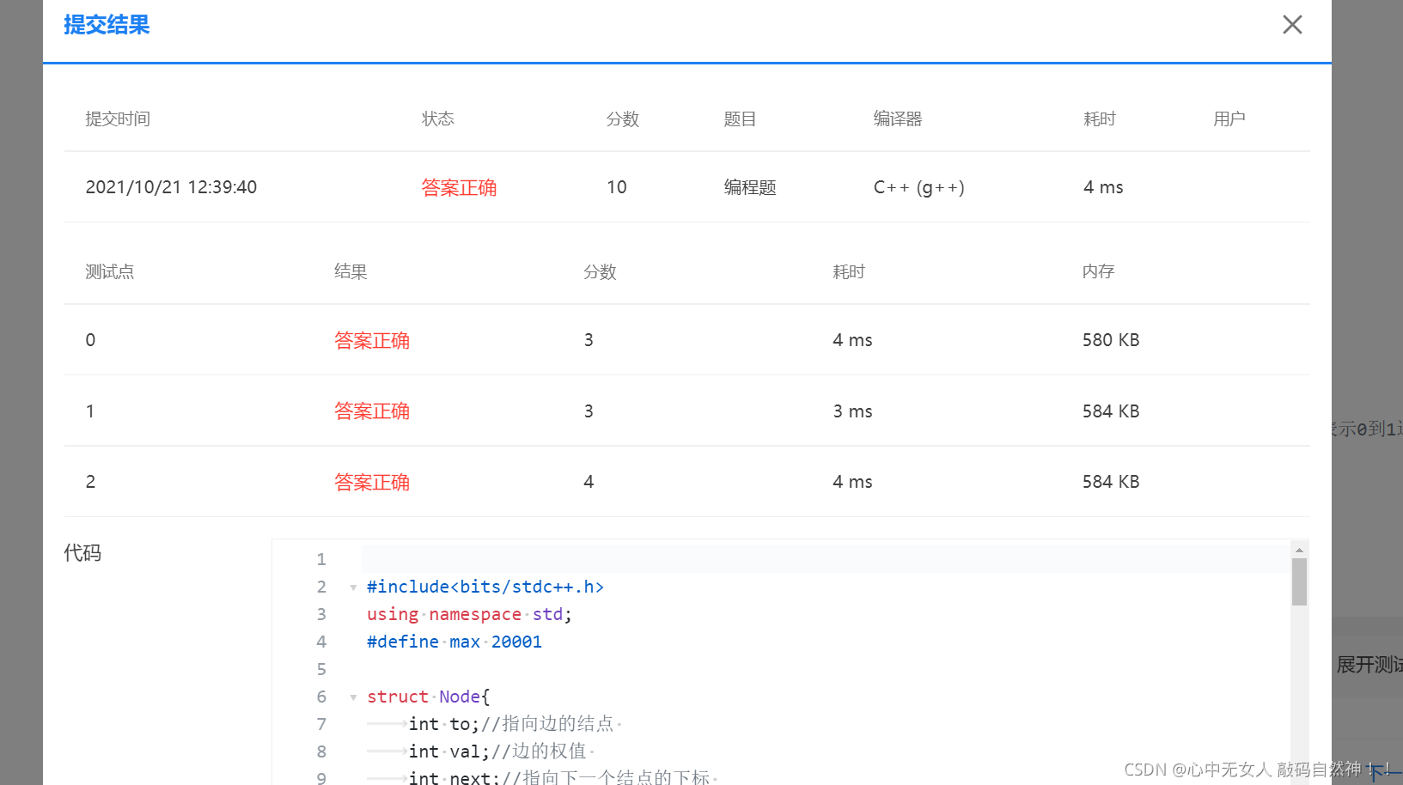1403x785 pixels.
Task: Click the 编程题 problem type cell
Action: pyautogui.click(x=749, y=186)
